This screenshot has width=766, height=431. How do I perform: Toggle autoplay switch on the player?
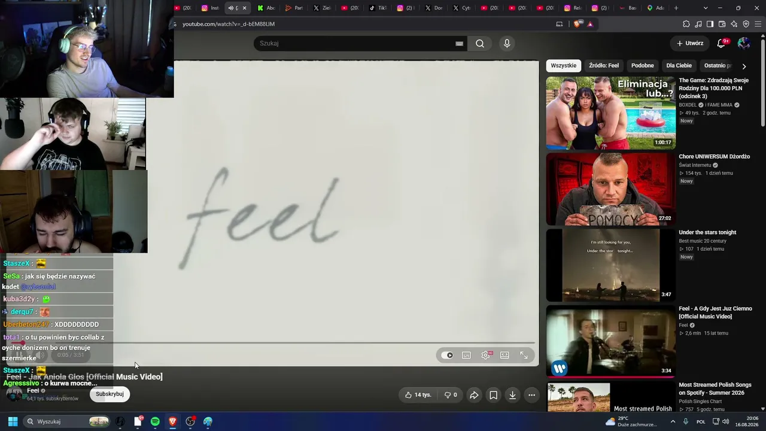(x=447, y=355)
